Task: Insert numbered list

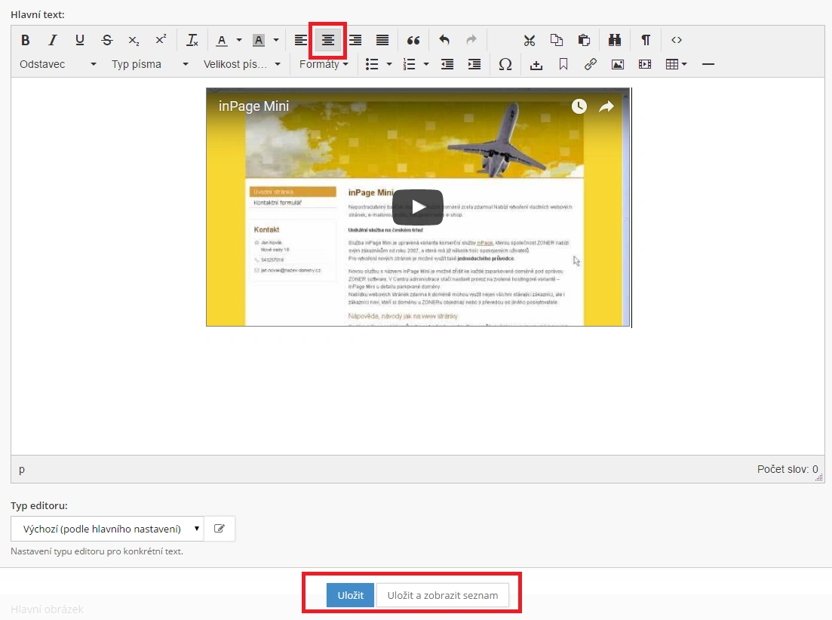Action: click(409, 64)
